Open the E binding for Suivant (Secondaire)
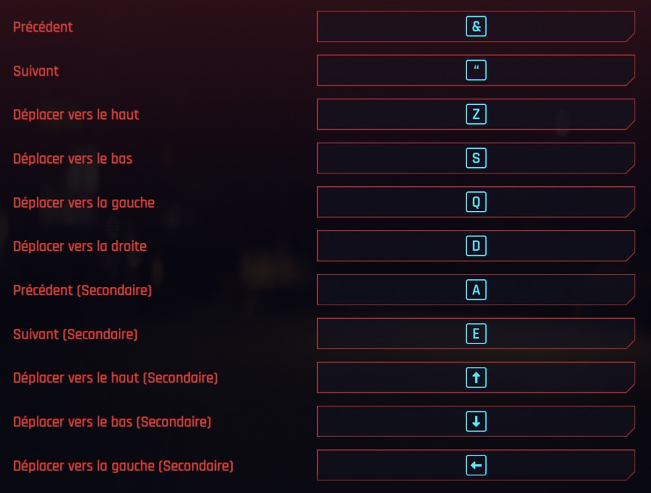 [x=476, y=334]
